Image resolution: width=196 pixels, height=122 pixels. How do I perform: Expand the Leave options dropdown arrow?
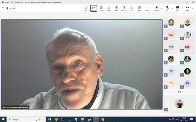point(193,8)
